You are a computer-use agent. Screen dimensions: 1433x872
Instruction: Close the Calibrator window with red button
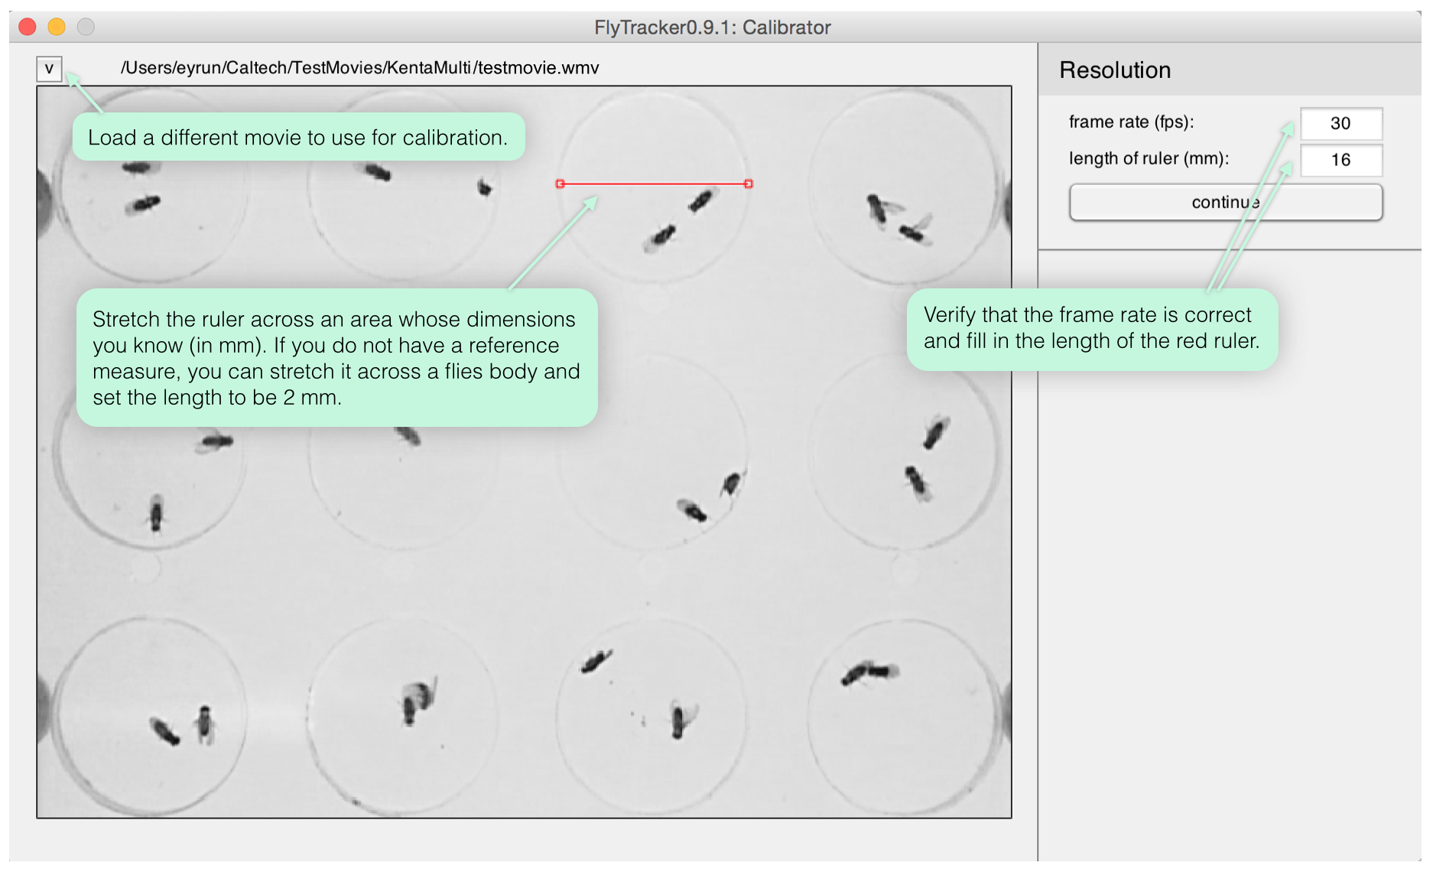[28, 27]
